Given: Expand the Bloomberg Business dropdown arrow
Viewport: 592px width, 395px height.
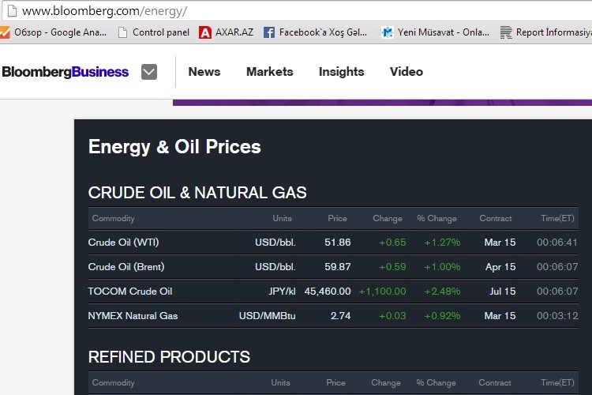Looking at the screenshot, I should tap(149, 72).
